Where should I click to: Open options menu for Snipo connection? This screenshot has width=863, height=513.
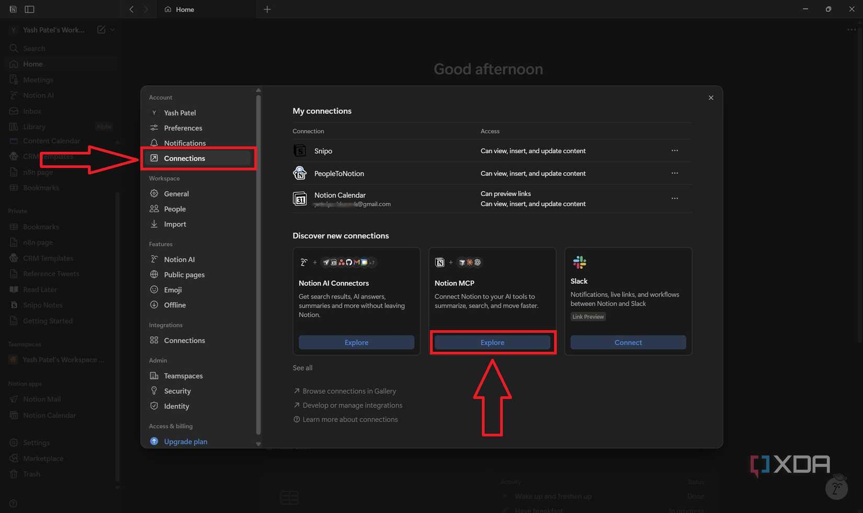(675, 151)
